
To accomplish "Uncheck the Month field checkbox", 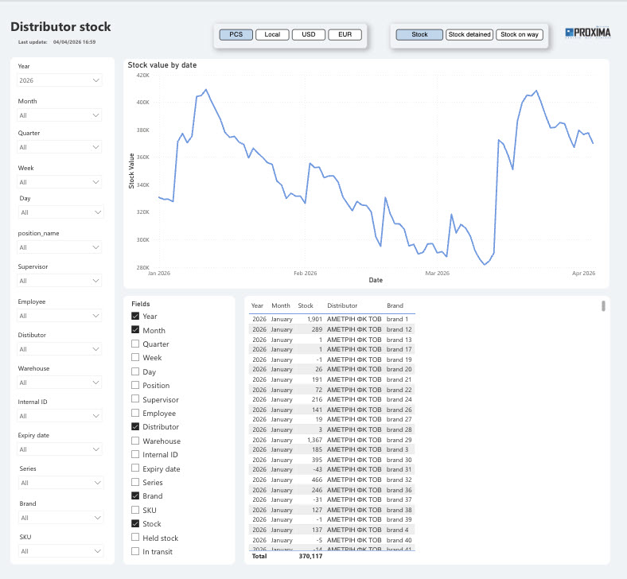I will [135, 329].
